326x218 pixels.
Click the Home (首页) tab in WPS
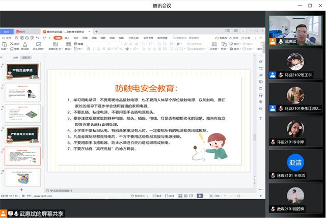7,32
